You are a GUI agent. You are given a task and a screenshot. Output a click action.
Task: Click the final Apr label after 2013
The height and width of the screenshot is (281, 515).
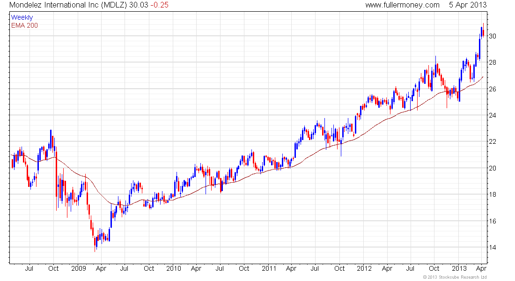pyautogui.click(x=481, y=268)
